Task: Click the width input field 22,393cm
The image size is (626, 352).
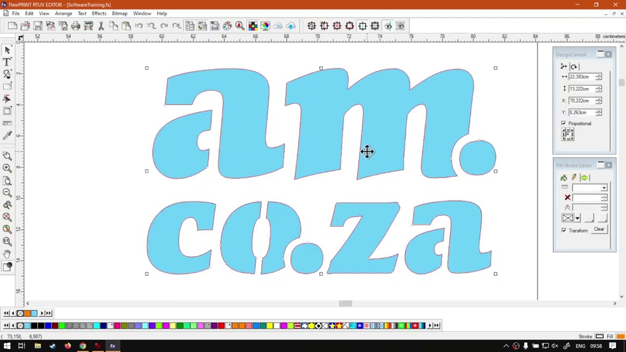Action: tap(581, 77)
